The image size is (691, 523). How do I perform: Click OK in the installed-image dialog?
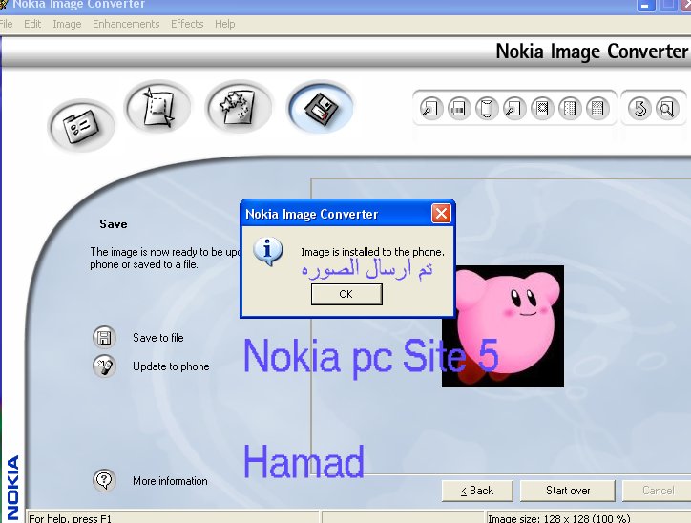pyautogui.click(x=346, y=294)
